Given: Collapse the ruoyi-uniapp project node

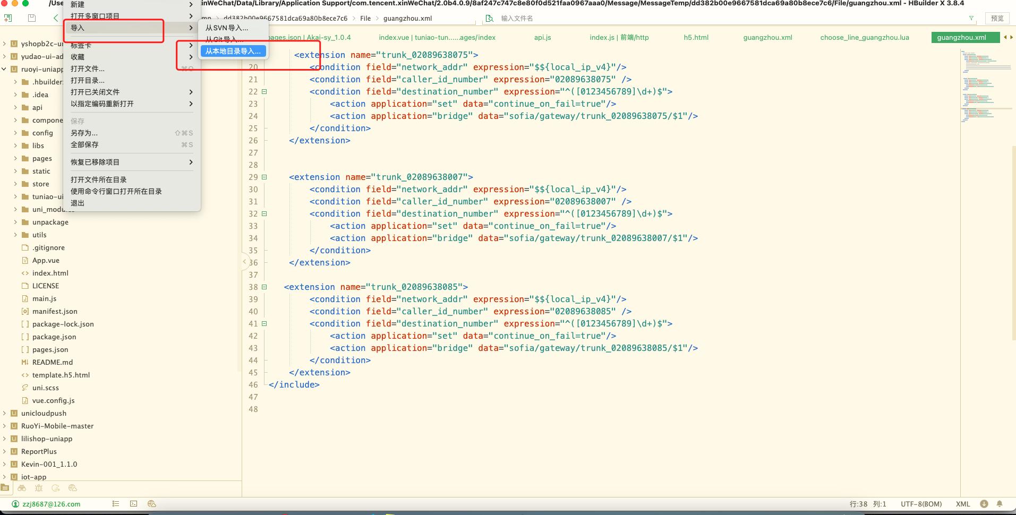Looking at the screenshot, I should point(5,69).
